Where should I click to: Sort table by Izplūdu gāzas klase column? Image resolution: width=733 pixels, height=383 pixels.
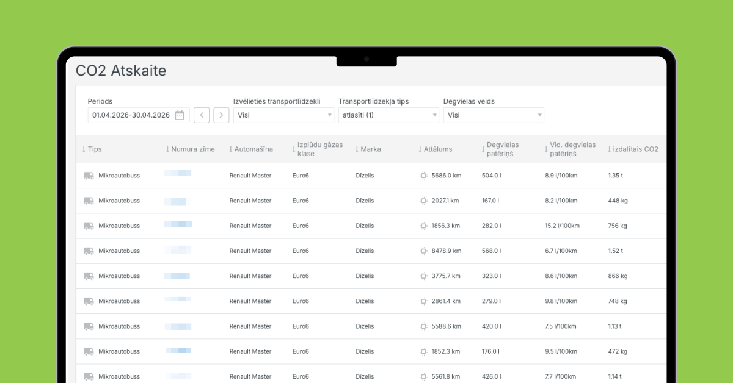point(318,149)
